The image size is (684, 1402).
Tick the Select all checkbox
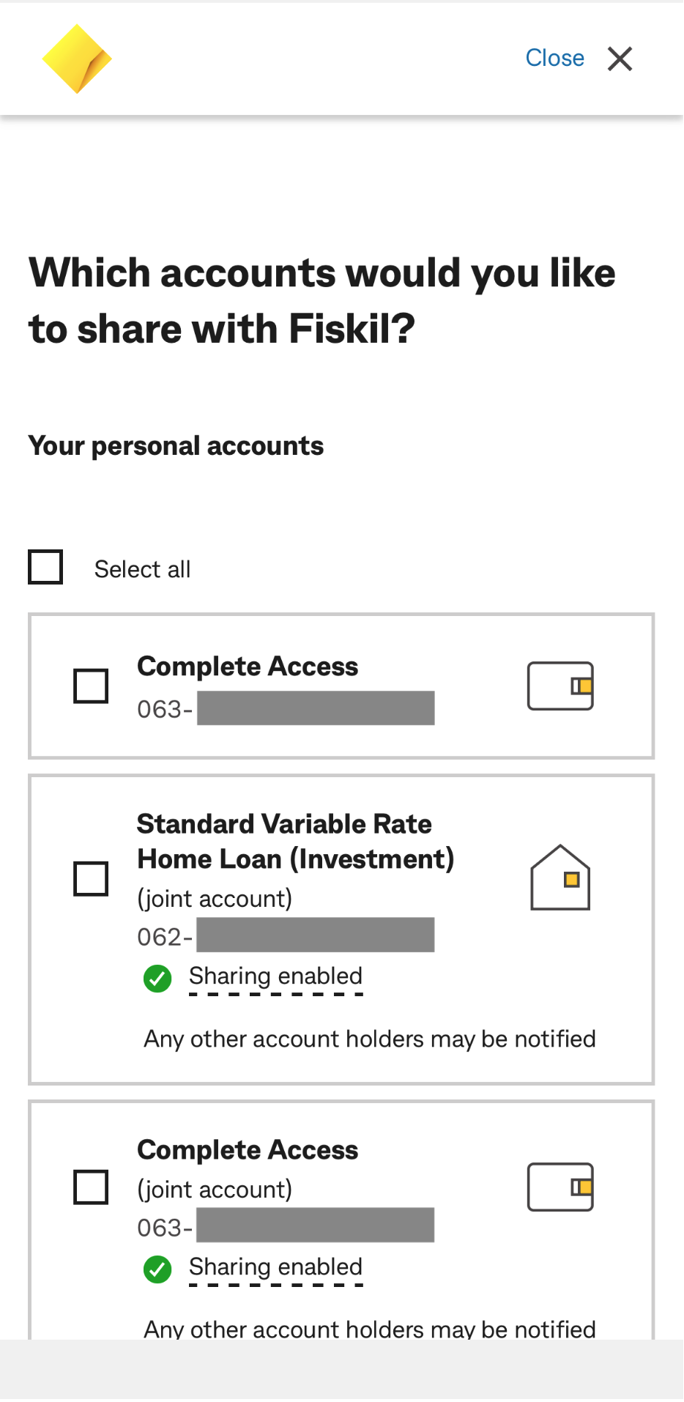[45, 566]
